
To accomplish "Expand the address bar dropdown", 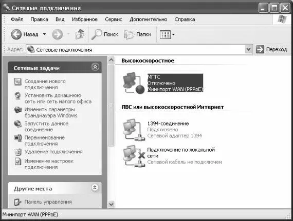I will [x=248, y=49].
